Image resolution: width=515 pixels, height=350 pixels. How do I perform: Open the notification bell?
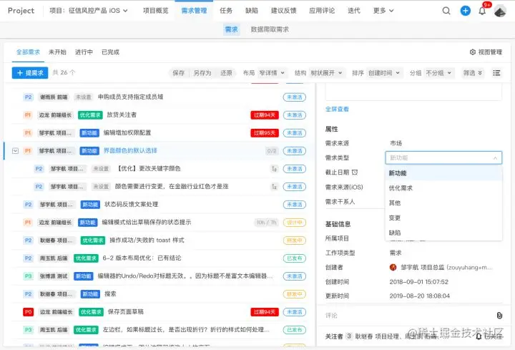pyautogui.click(x=482, y=11)
